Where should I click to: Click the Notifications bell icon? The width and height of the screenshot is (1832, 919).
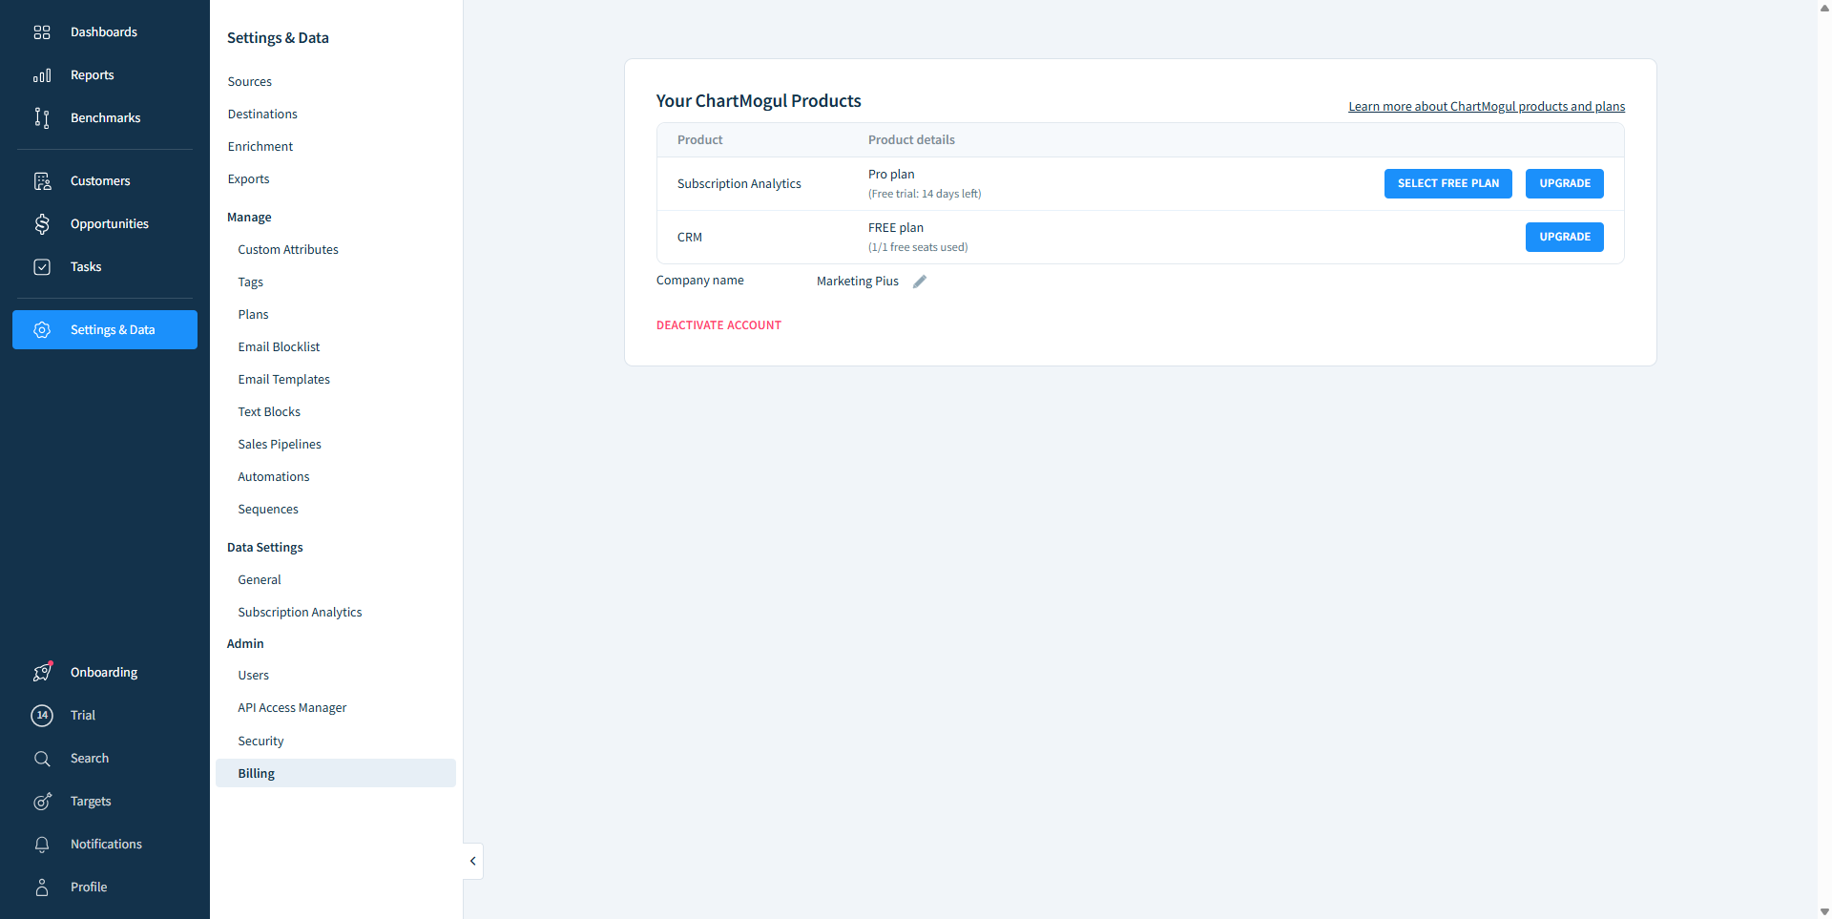point(42,845)
